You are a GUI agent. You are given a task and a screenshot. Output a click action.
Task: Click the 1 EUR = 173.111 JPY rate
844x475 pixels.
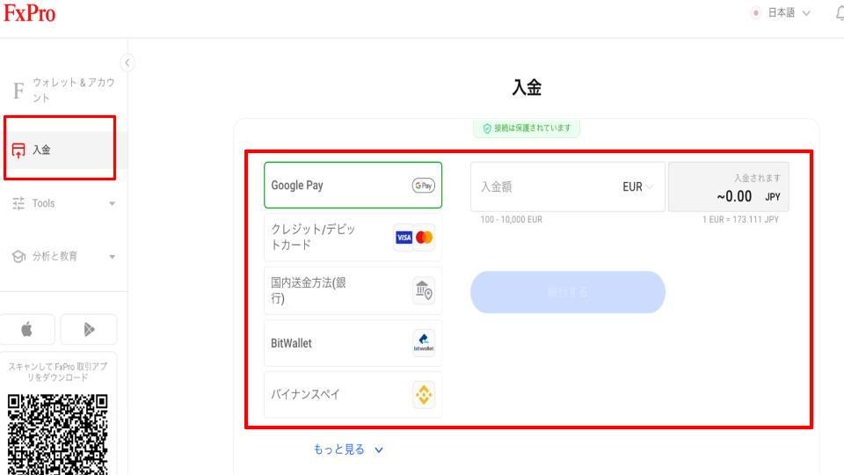[x=740, y=220]
